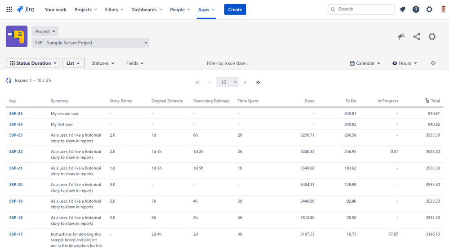Go to the previous page arrow

click(209, 82)
